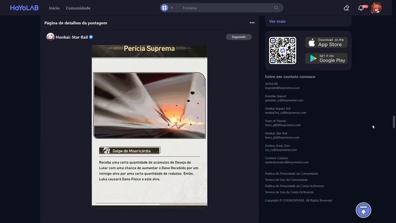The height and width of the screenshot is (223, 396).
Task: Open Política de Privacidade da Conta HoYoverse
Action: 295,186
